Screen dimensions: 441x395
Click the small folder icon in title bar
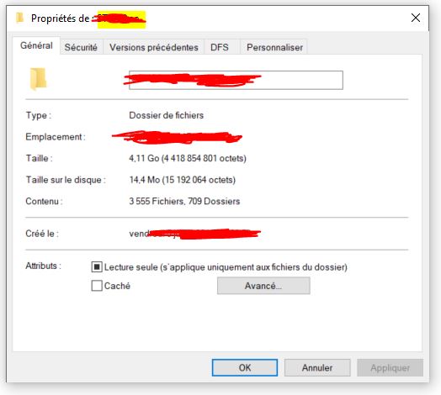(19, 18)
